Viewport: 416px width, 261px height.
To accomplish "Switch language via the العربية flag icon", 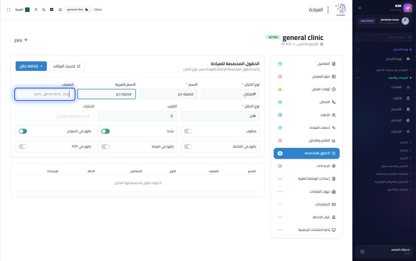I will [27, 10].
